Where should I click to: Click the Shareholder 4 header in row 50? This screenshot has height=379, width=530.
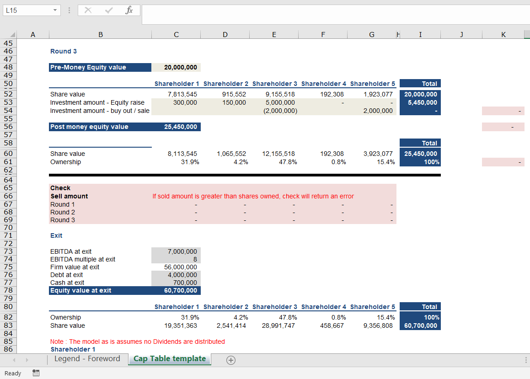pos(323,84)
